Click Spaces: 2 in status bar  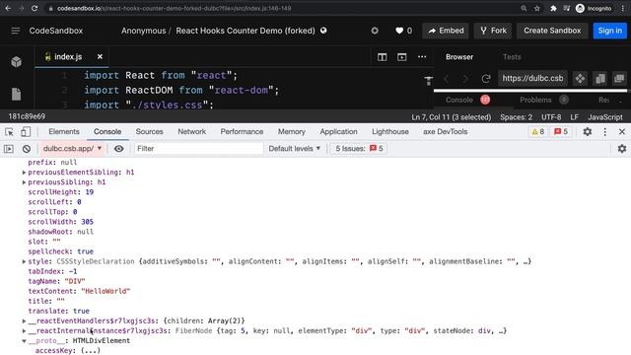(x=516, y=117)
